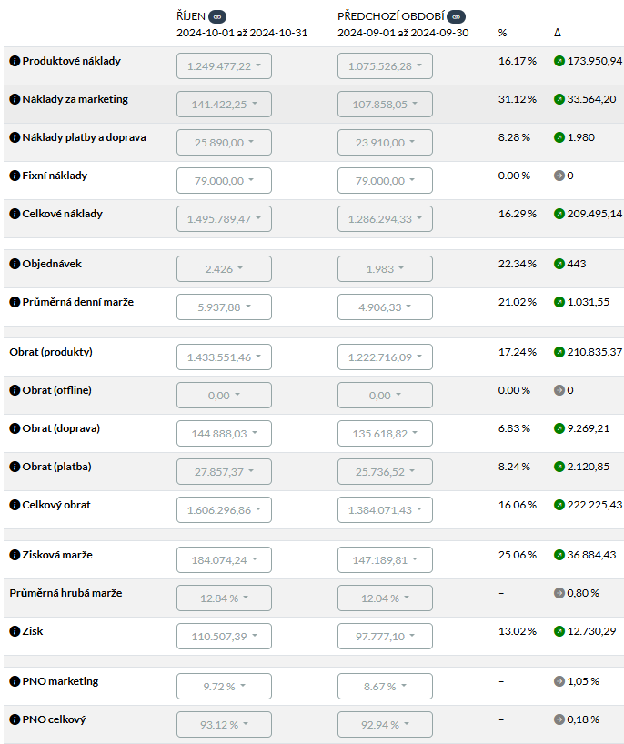The width and height of the screenshot is (624, 744).
Task: Show info for Náklady za marketing
Action: click(x=15, y=99)
